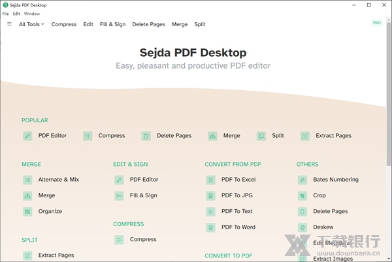Open the hamburger sidebar menu
This screenshot has height=262, width=392.
pos(9,24)
